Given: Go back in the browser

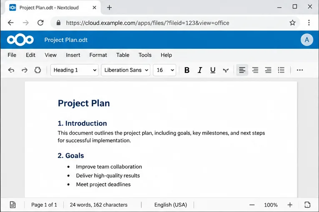Looking at the screenshot, I should pyautogui.click(x=10, y=23).
